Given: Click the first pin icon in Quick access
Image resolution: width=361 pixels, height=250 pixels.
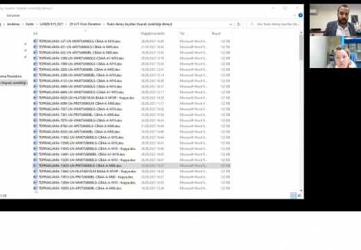Looking at the screenshot, I should [x=25, y=44].
